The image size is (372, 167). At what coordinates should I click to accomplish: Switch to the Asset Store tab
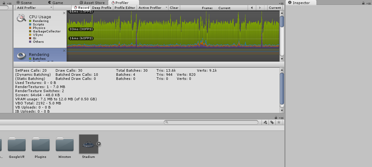click(92, 3)
